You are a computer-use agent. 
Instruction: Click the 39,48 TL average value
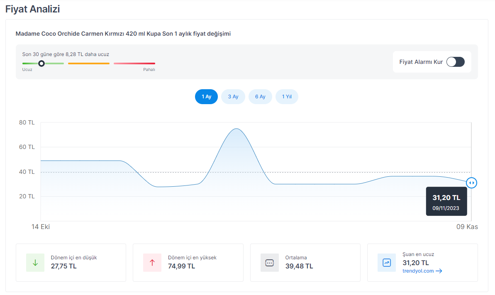click(299, 266)
